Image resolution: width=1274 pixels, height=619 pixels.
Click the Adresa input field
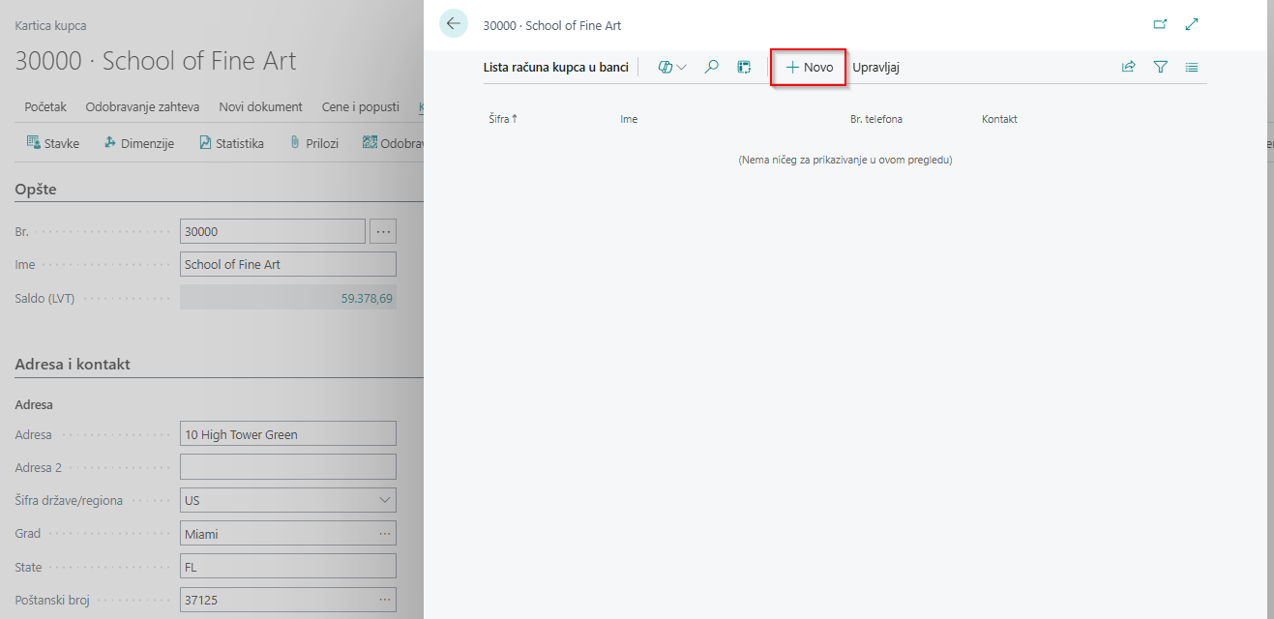pyautogui.click(x=287, y=434)
